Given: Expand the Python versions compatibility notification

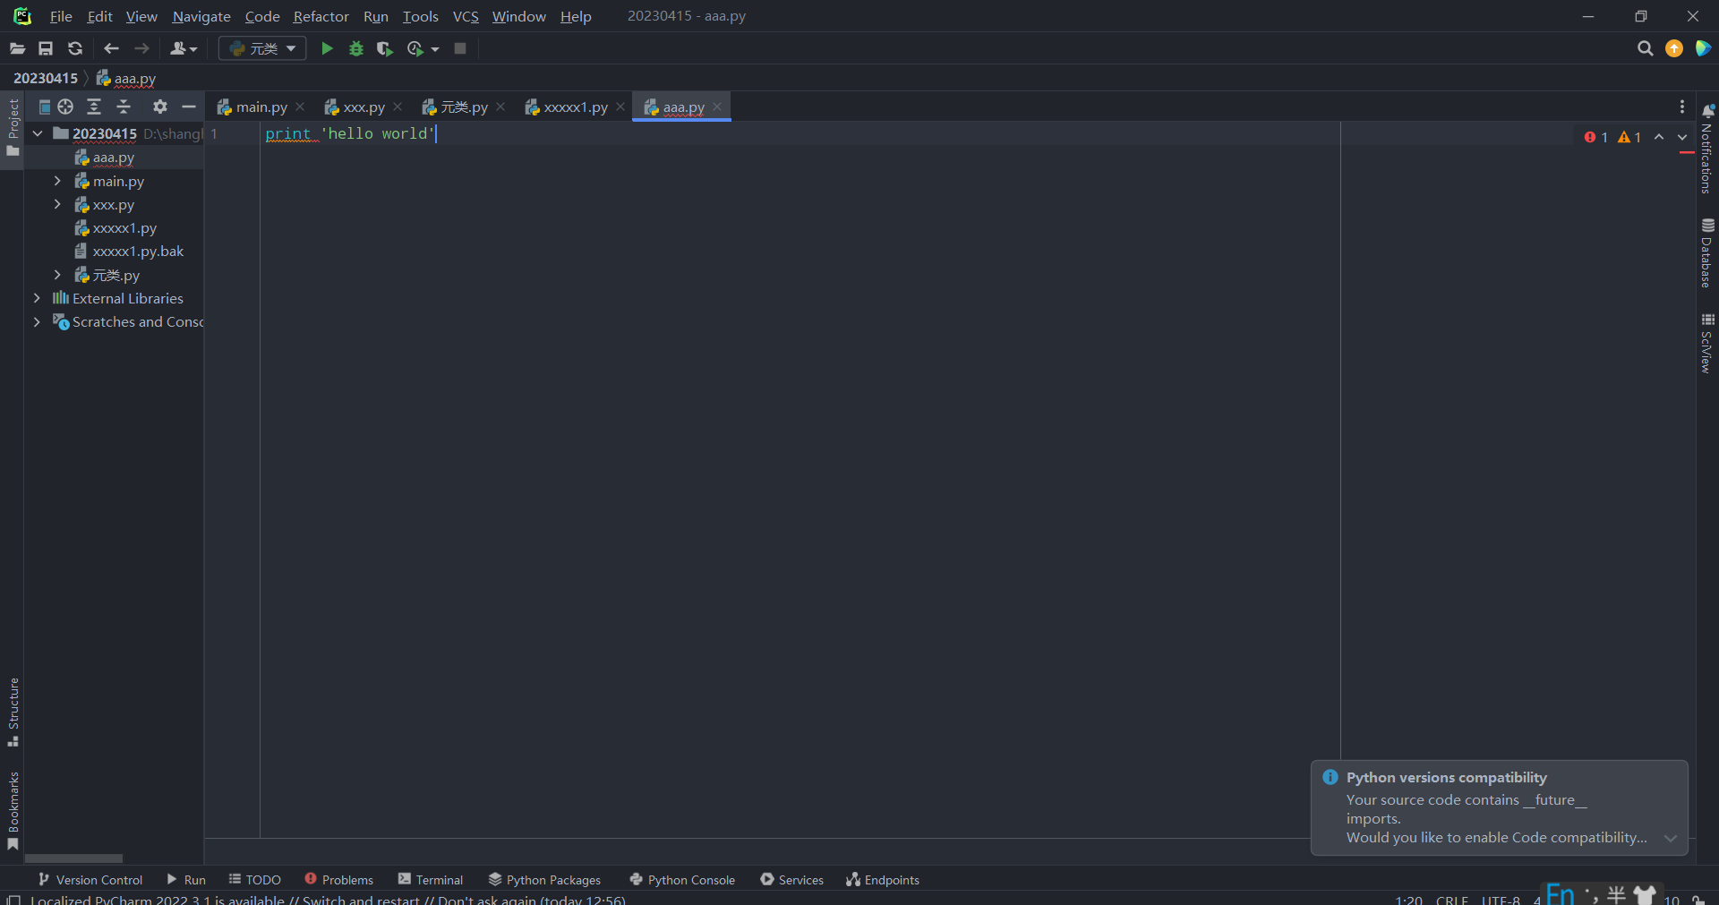Looking at the screenshot, I should click(1671, 838).
